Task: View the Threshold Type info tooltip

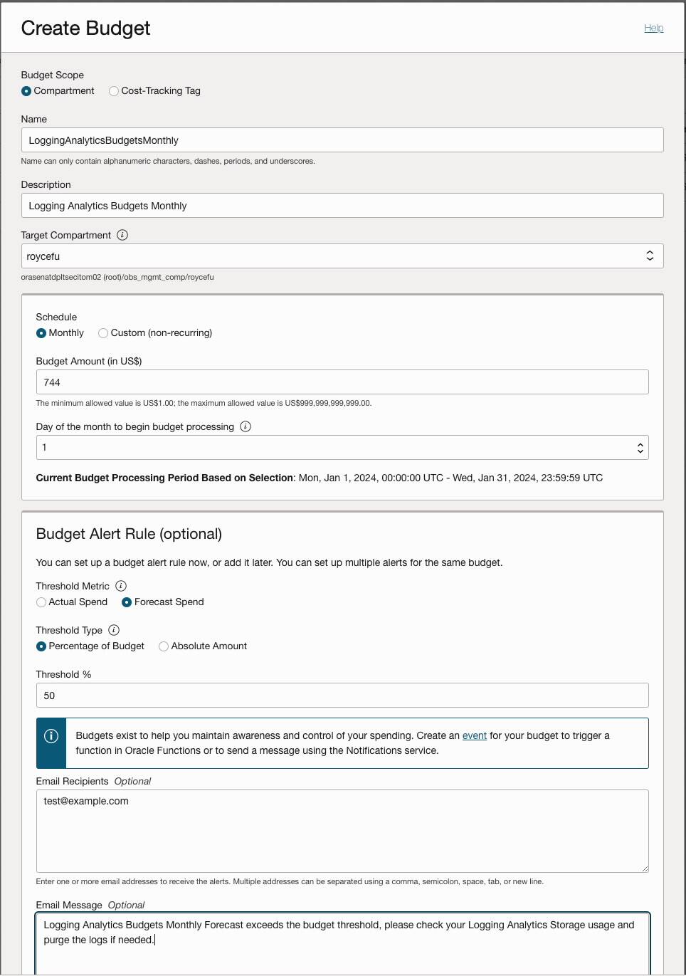Action: point(114,630)
